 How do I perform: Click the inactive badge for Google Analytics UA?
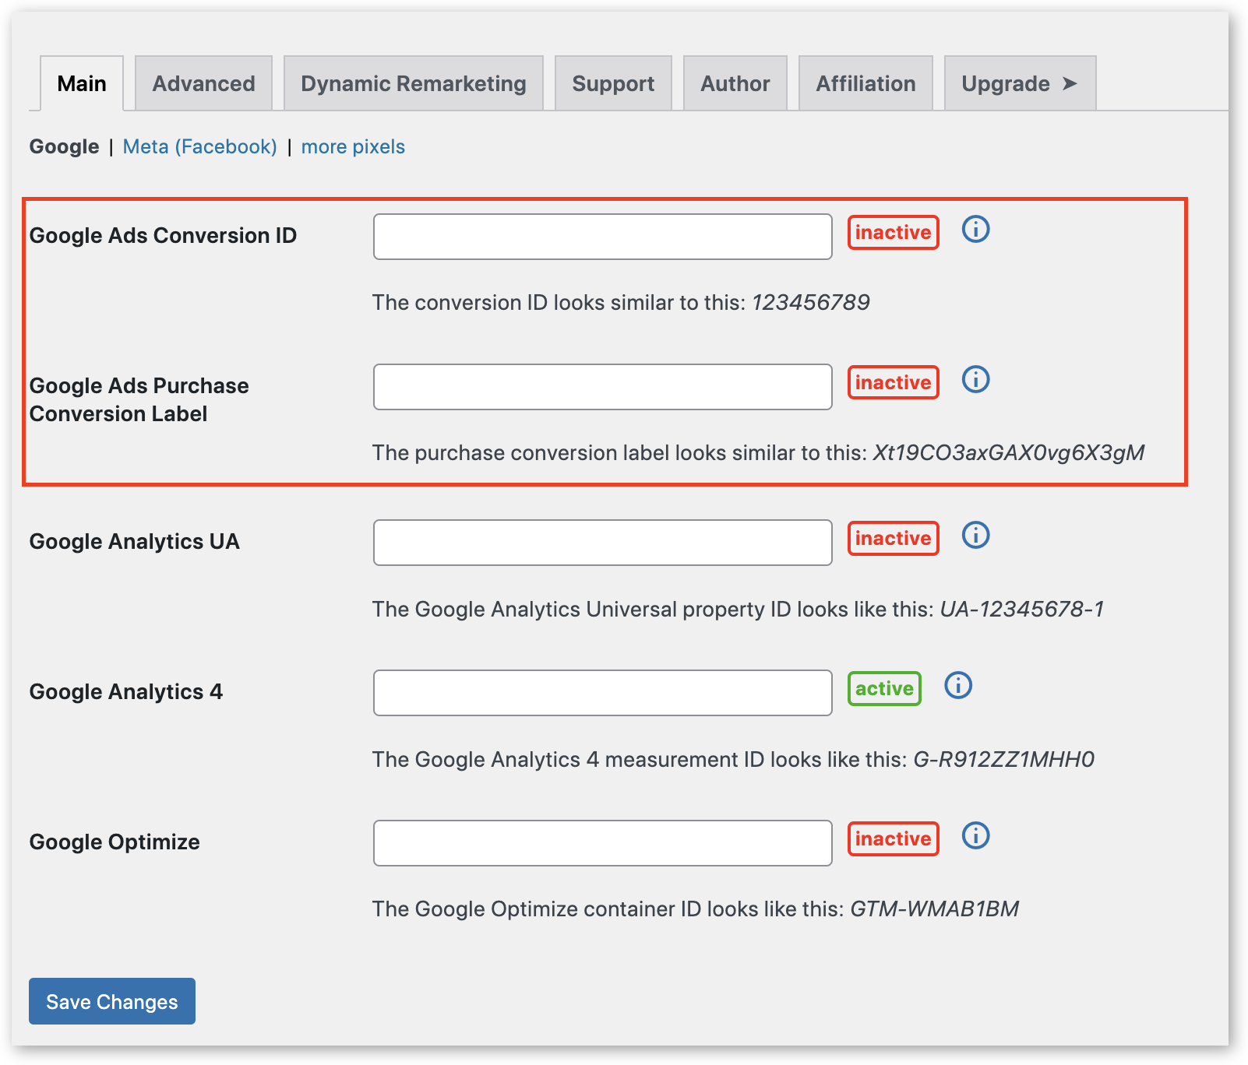[894, 538]
